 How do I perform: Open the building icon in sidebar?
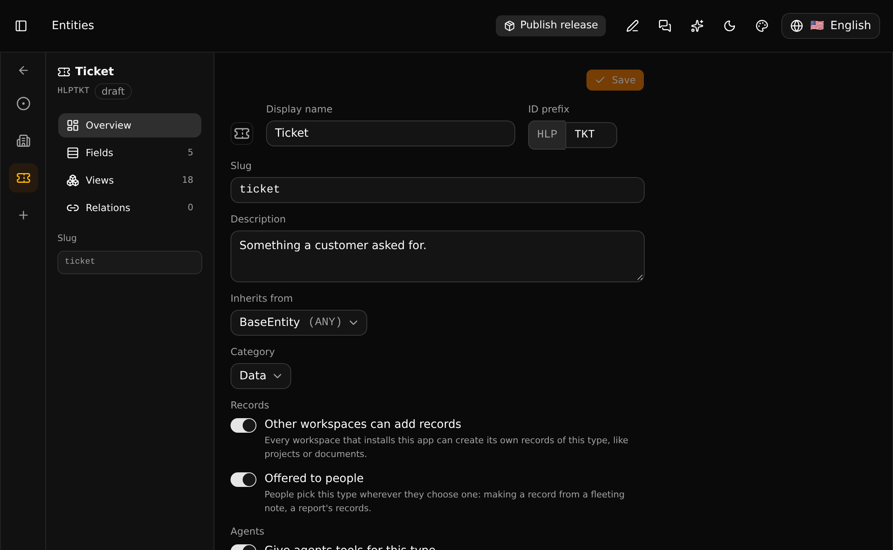click(23, 141)
